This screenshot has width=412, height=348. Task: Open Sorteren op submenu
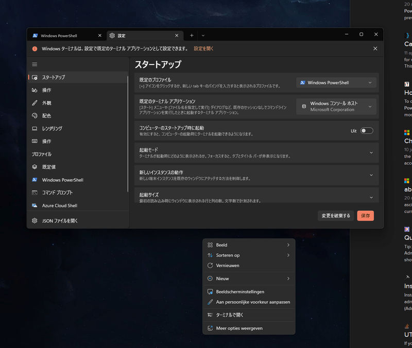click(x=249, y=255)
